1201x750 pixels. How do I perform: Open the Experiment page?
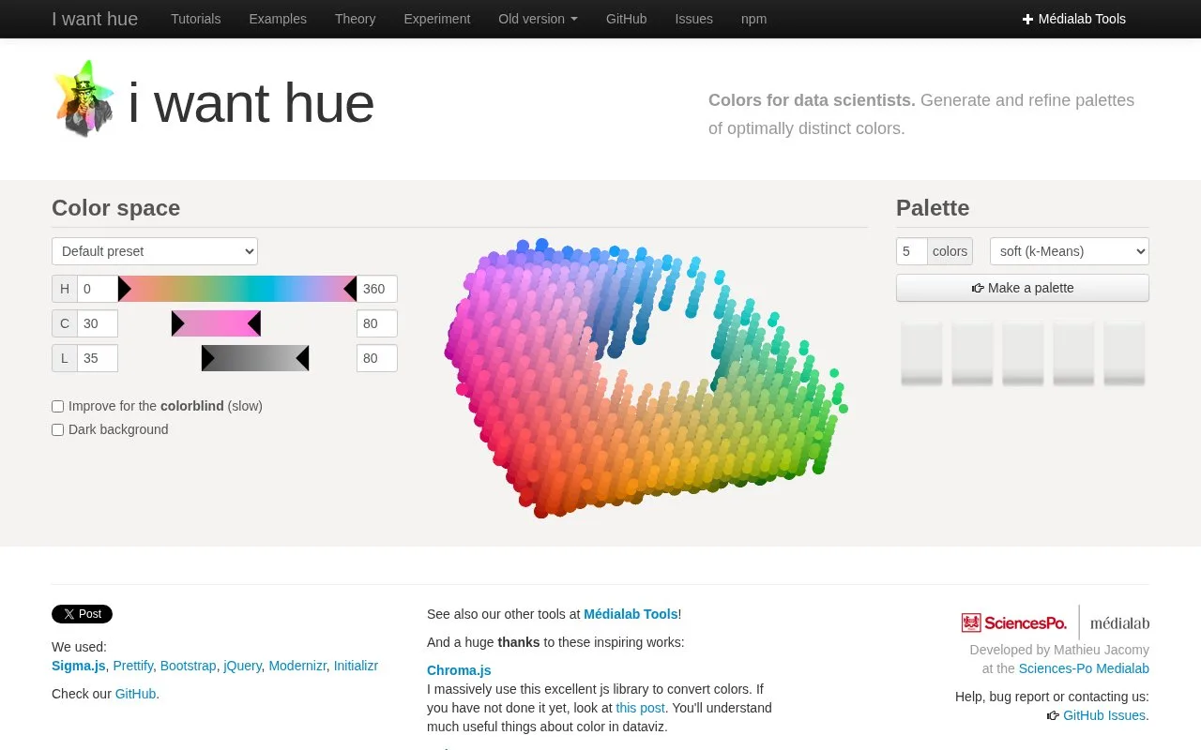[x=437, y=19]
